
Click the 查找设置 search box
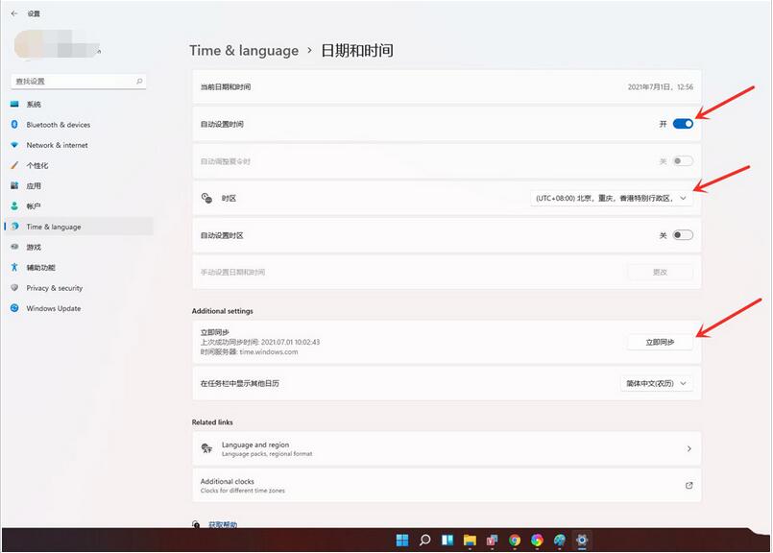click(x=79, y=82)
